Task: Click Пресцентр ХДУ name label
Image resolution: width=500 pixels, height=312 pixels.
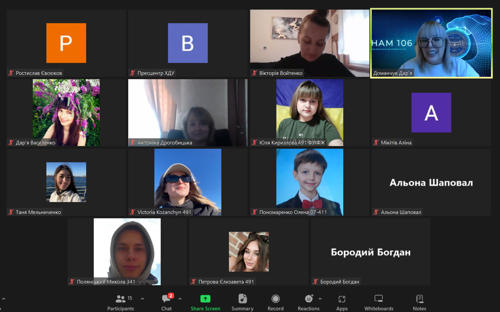Action: point(156,73)
